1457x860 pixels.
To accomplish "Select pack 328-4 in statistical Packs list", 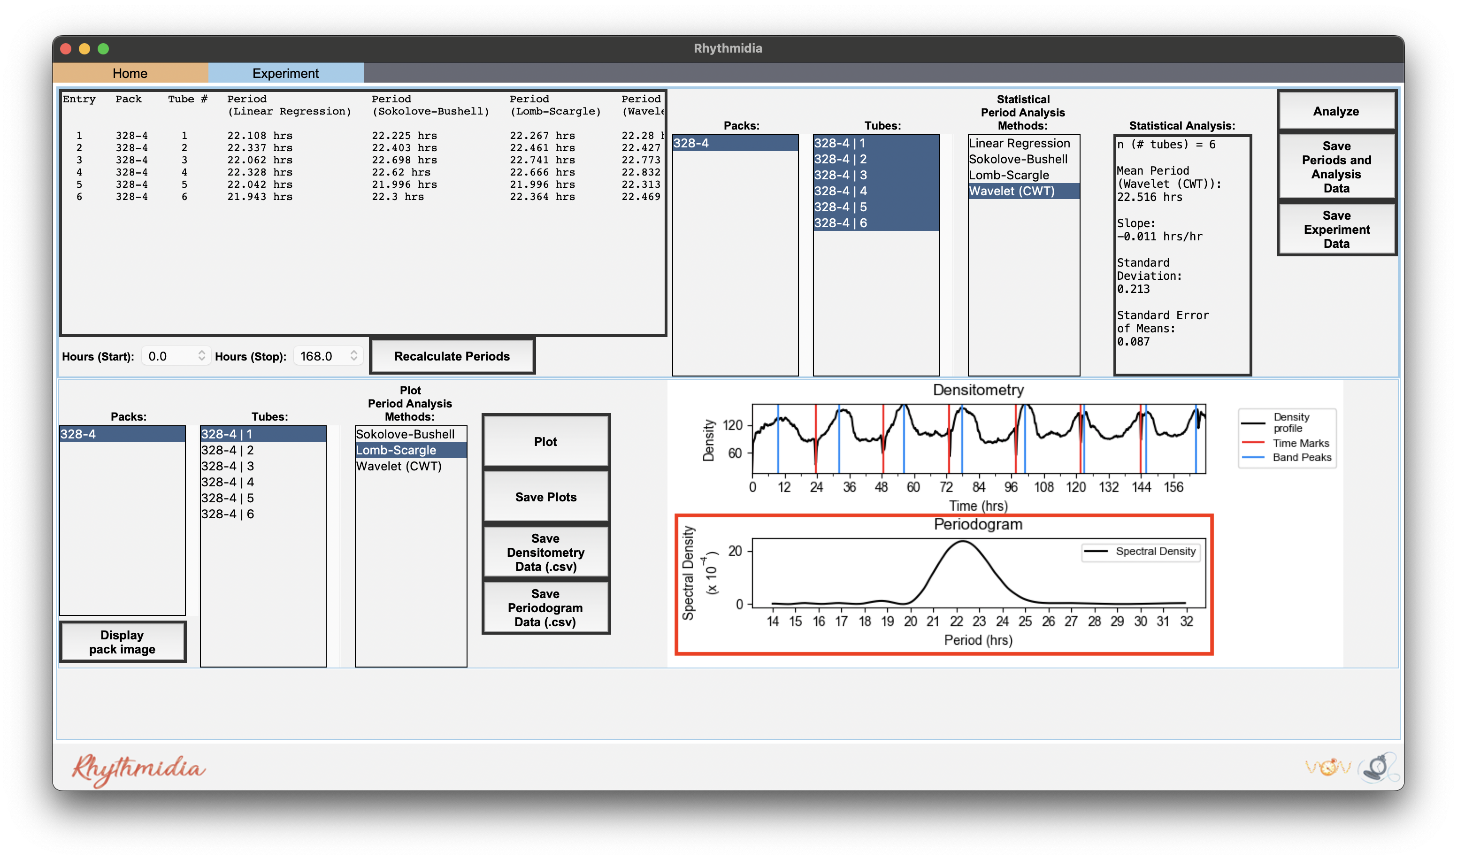I will pyautogui.click(x=735, y=143).
